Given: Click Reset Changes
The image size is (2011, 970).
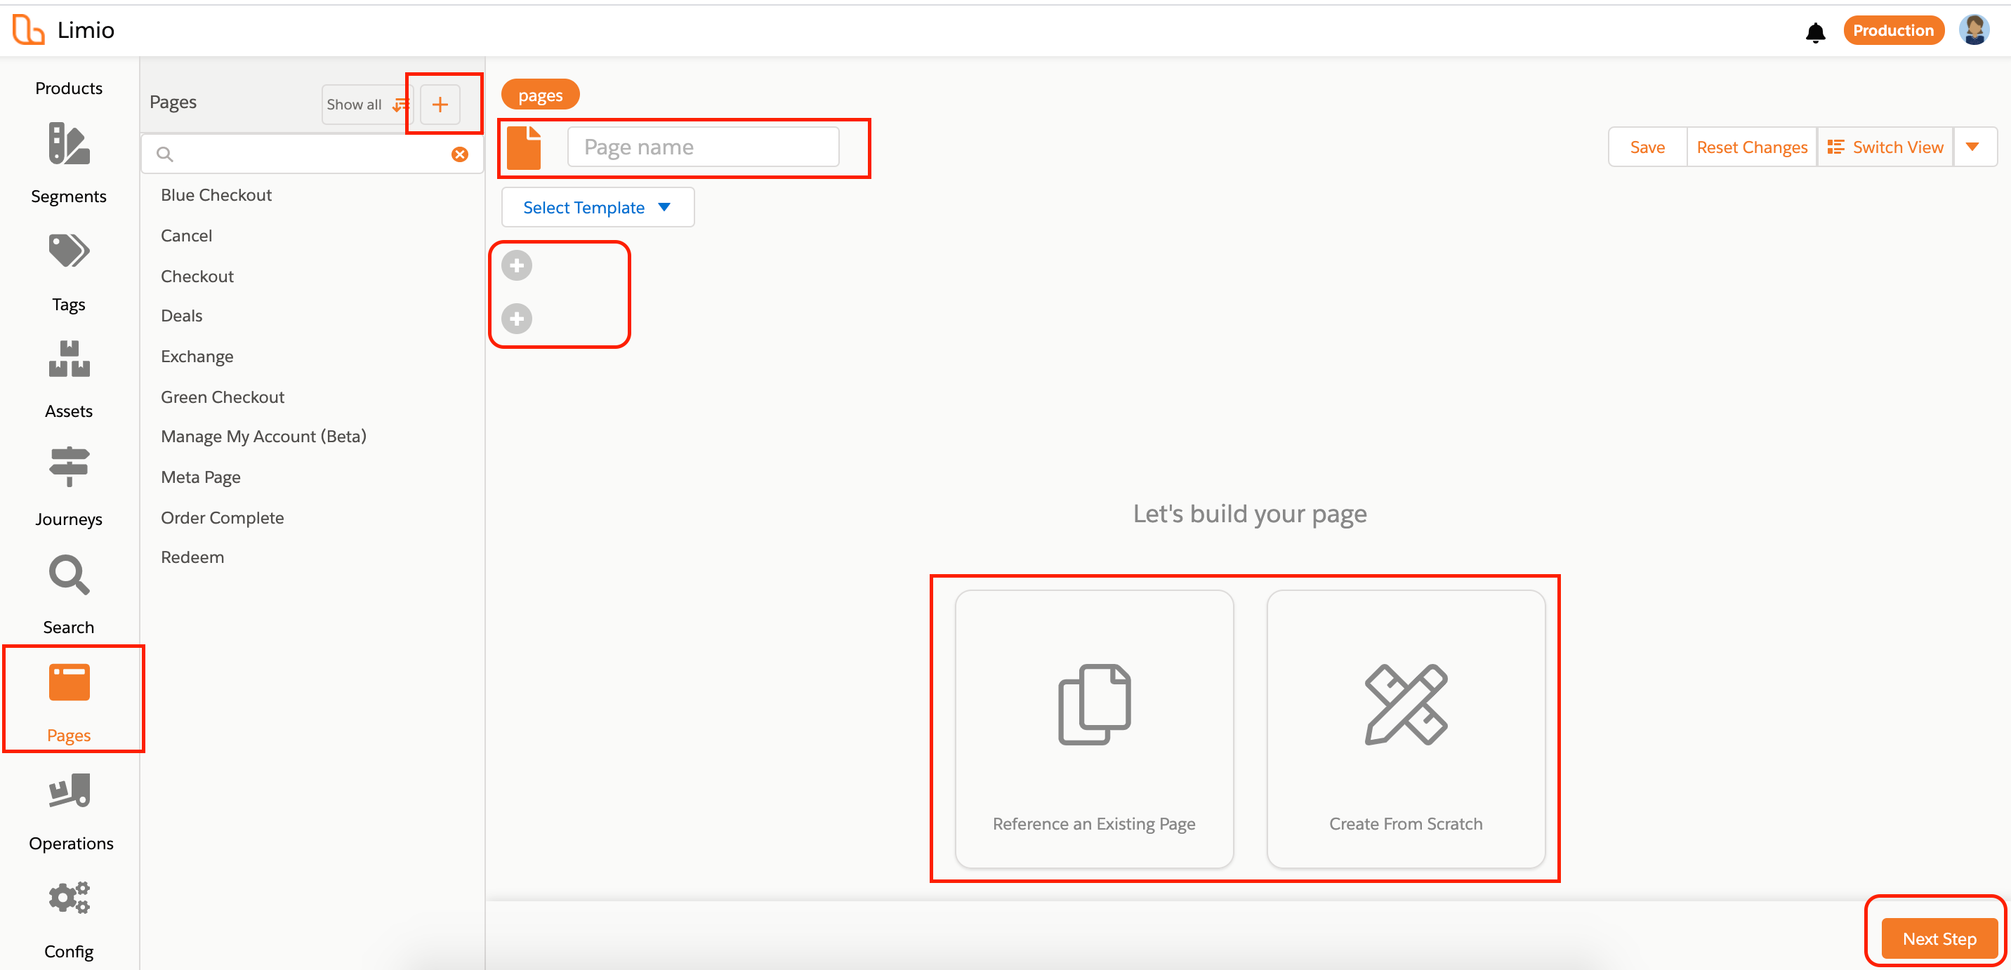Looking at the screenshot, I should (1752, 147).
